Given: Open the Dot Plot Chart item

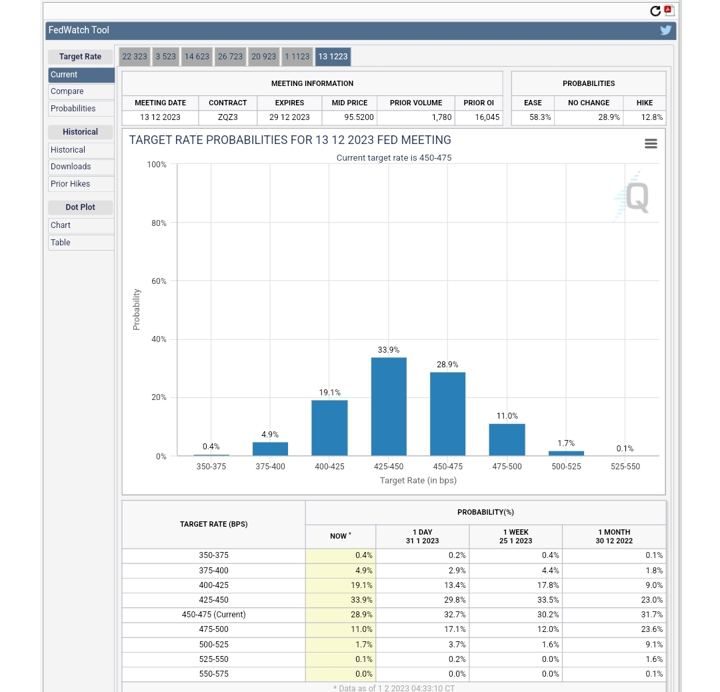Looking at the screenshot, I should (x=81, y=225).
